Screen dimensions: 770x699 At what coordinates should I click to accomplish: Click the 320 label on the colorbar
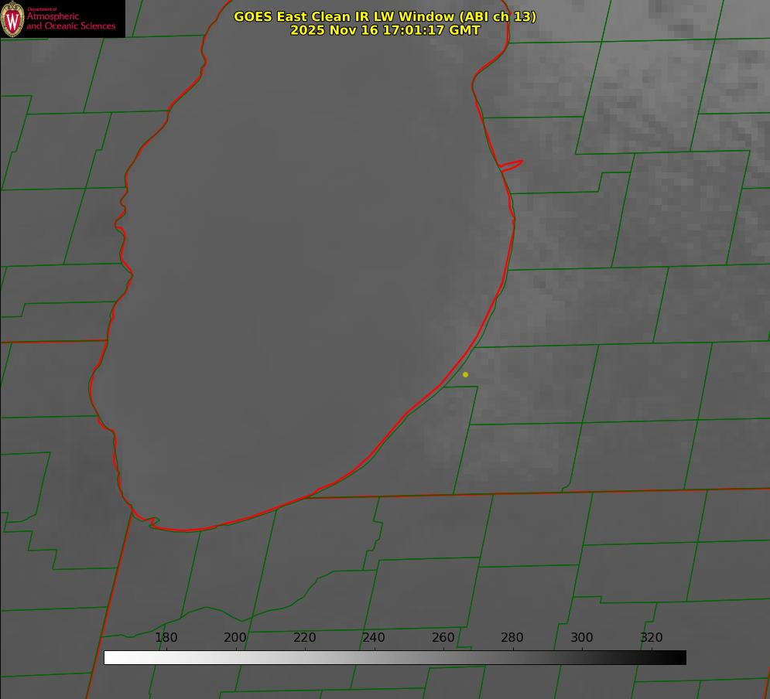click(x=651, y=638)
